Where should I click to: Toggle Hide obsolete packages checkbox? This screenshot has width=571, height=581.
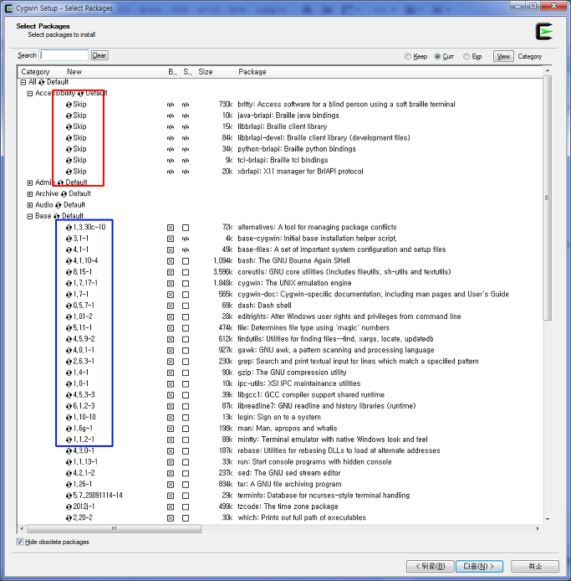[x=20, y=542]
